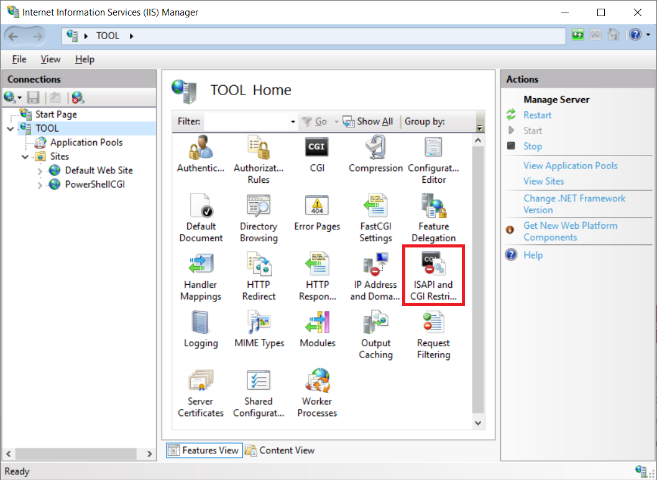Image resolution: width=657 pixels, height=480 pixels.
Task: Open ISAPI and CGI Restrictions feature
Action: point(433,276)
